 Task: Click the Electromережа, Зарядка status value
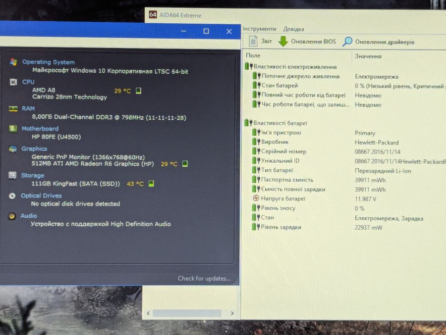coord(389,218)
